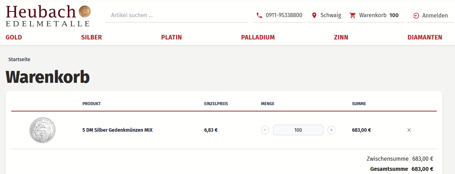The width and height of the screenshot is (455, 174).
Task: Open the GOLD category menu
Action: pos(14,37)
